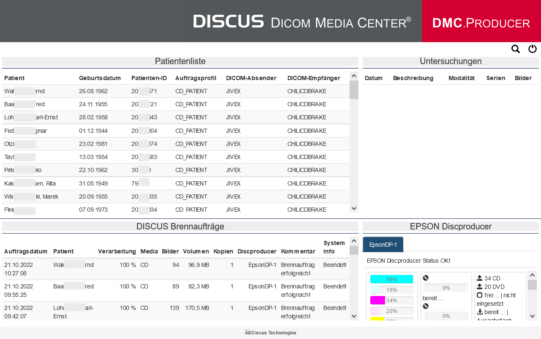Click DICOM-Absender column header

coord(251,78)
